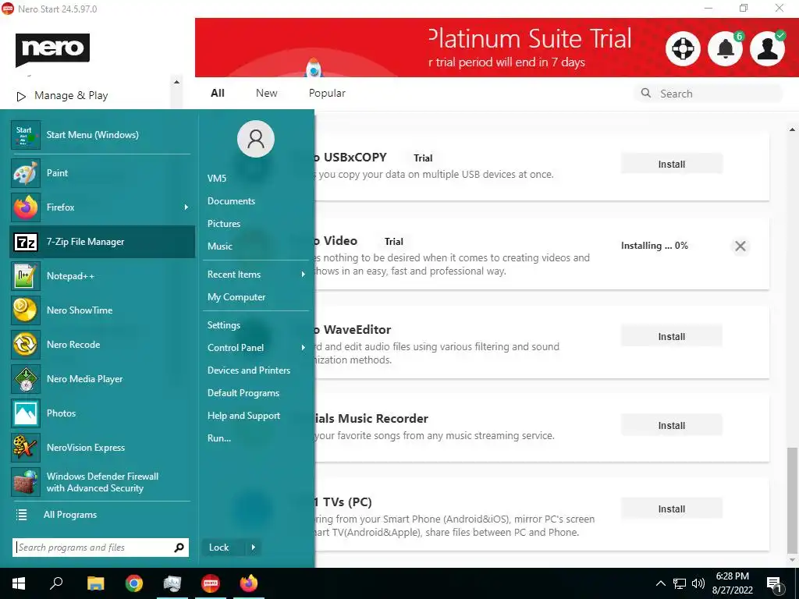Expand Control Panel submenu

point(304,348)
